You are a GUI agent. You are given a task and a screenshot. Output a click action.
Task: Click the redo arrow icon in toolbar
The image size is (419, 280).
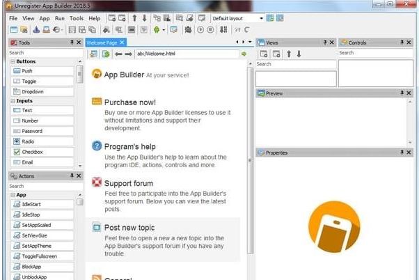(246, 30)
